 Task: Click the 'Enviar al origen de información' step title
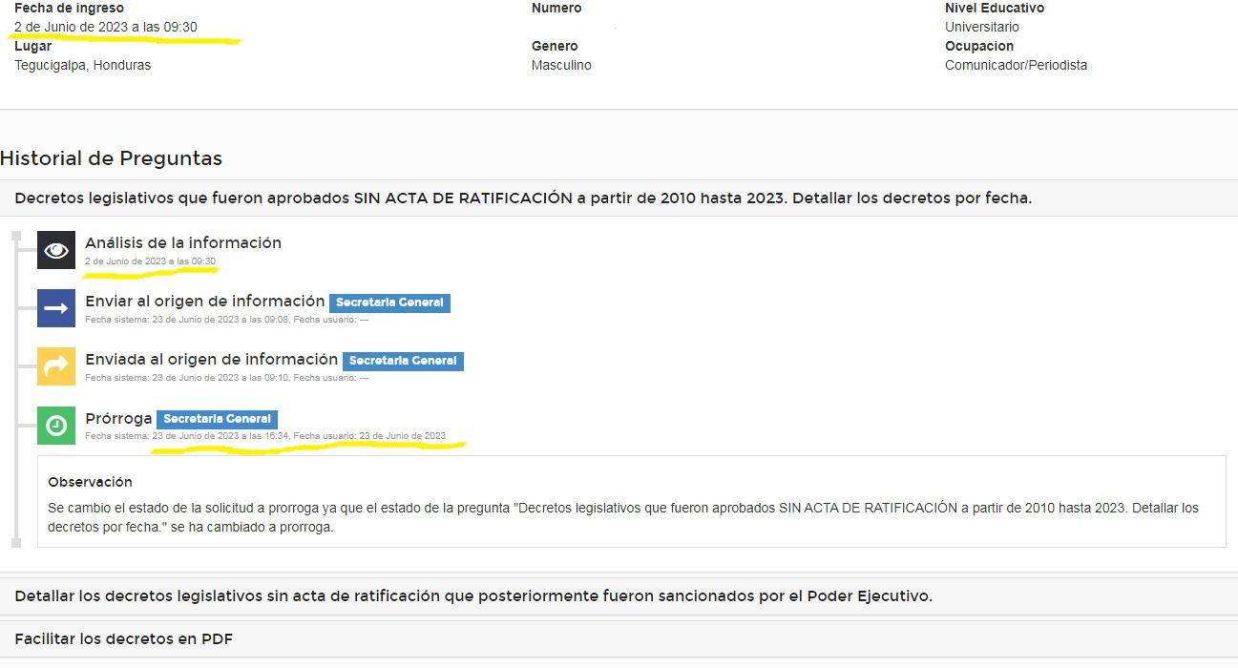[x=204, y=302]
